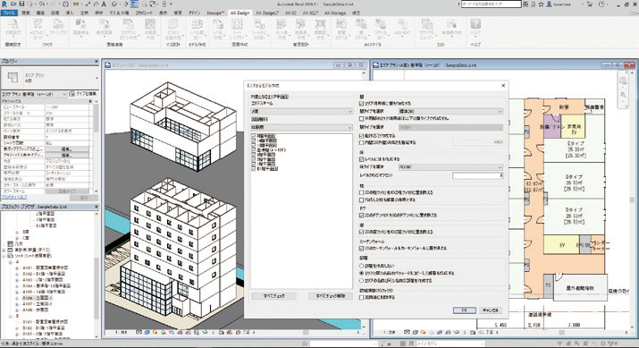
Task: Click the レベル作成 ribbon icon
Action: click(x=218, y=28)
